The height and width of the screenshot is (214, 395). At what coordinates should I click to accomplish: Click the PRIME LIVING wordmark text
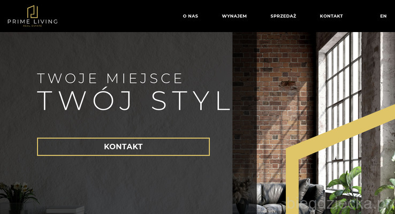pyautogui.click(x=33, y=21)
